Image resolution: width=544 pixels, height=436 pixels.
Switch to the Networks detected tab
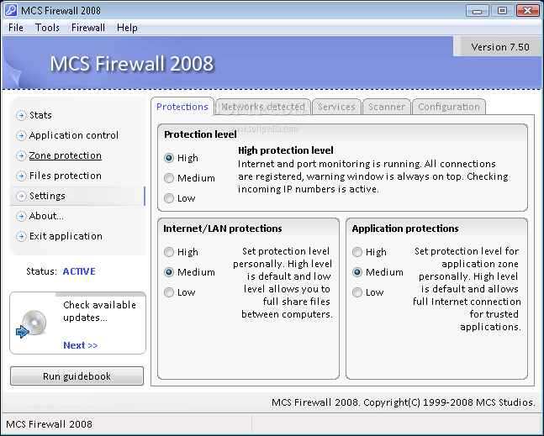pyautogui.click(x=263, y=107)
